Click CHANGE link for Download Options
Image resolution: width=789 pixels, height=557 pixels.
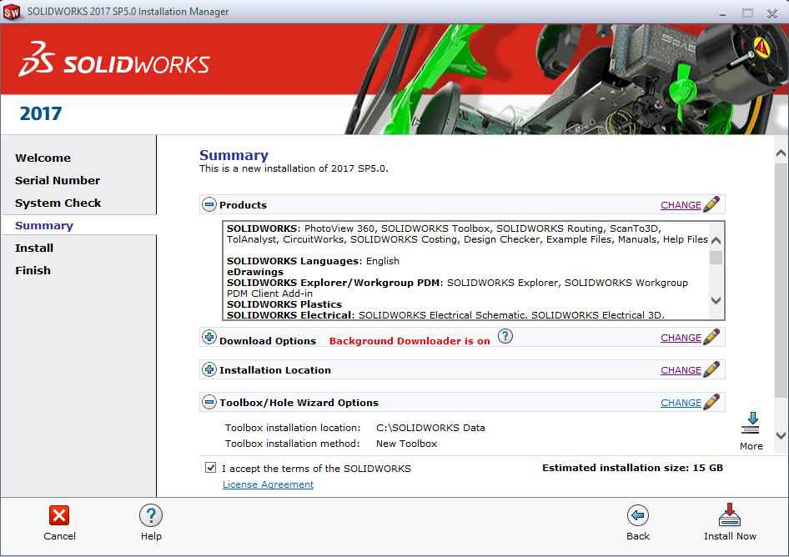point(681,338)
